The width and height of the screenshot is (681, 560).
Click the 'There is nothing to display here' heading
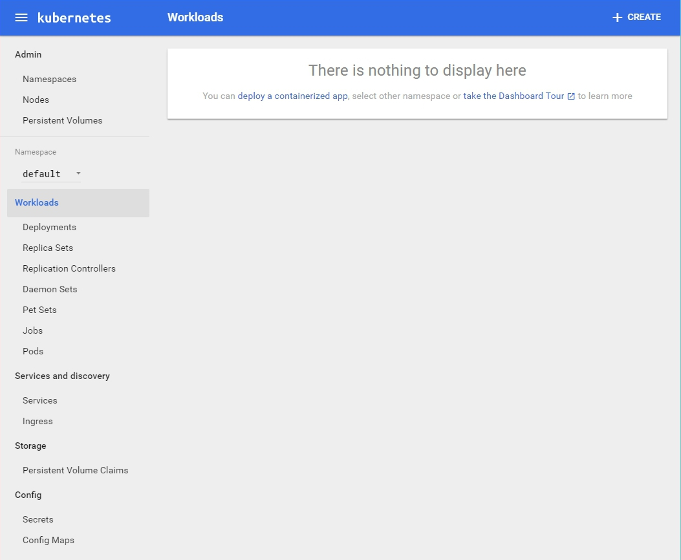click(x=417, y=70)
